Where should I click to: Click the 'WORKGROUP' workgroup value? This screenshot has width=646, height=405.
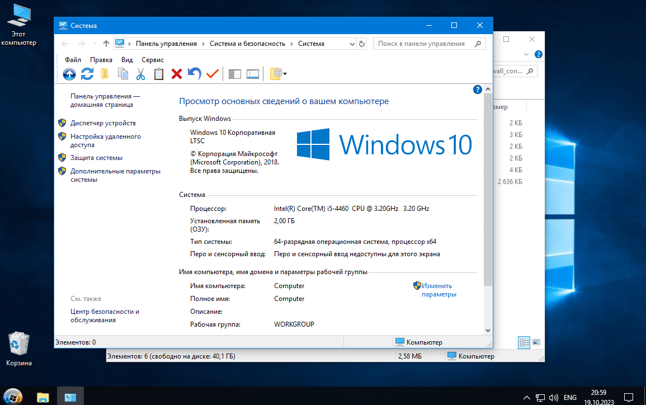pos(294,324)
